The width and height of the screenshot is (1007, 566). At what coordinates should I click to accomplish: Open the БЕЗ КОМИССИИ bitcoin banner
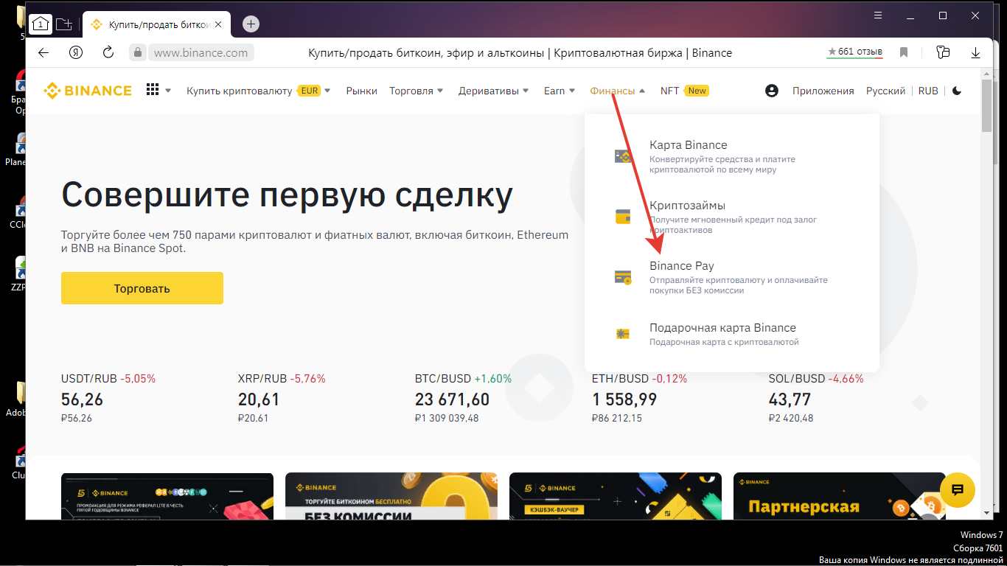391,496
